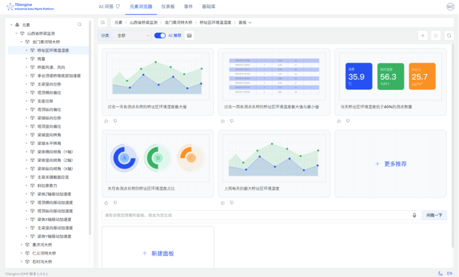Open the line chart thumbnail 过去一天

pos(158,77)
